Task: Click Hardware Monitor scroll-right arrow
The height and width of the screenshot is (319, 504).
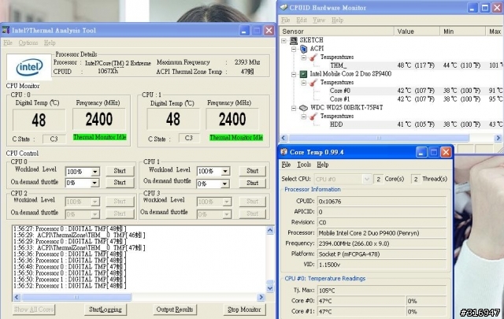Action: tap(498, 138)
